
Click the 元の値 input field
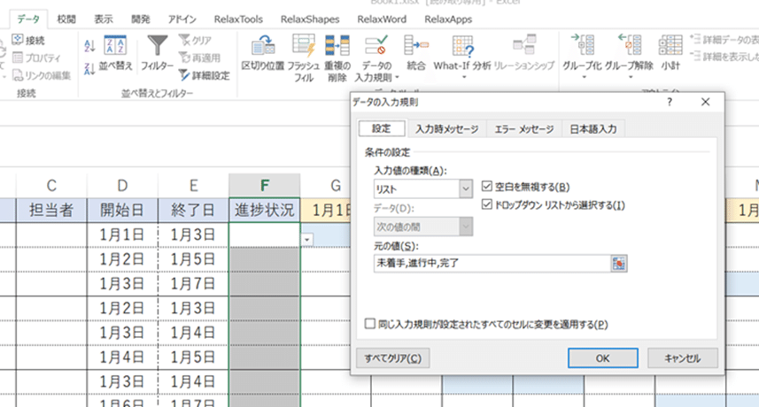point(492,264)
